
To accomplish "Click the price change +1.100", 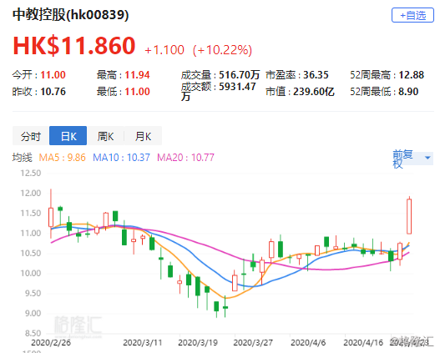I will pos(164,50).
